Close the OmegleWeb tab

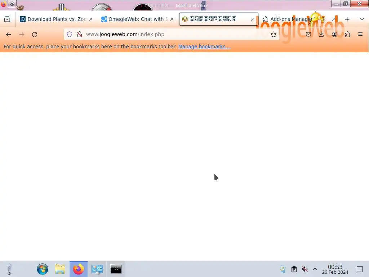click(172, 19)
